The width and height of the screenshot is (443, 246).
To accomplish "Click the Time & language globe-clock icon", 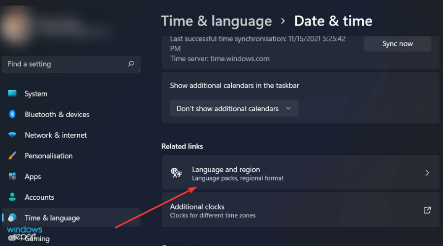I will coord(12,217).
